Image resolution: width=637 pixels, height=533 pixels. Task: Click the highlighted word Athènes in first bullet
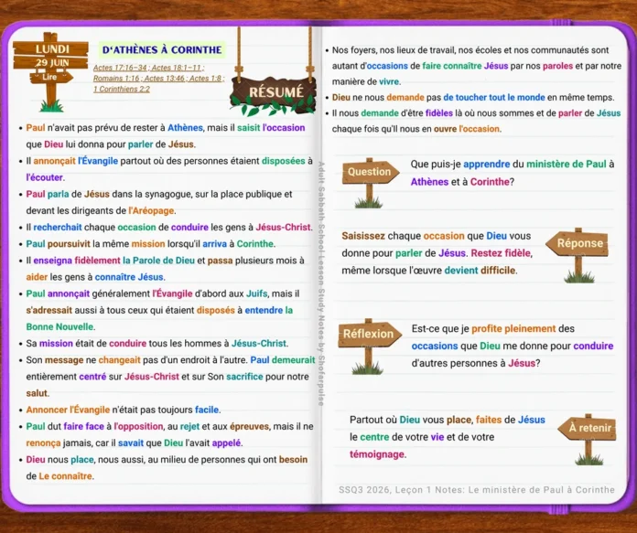(185, 127)
